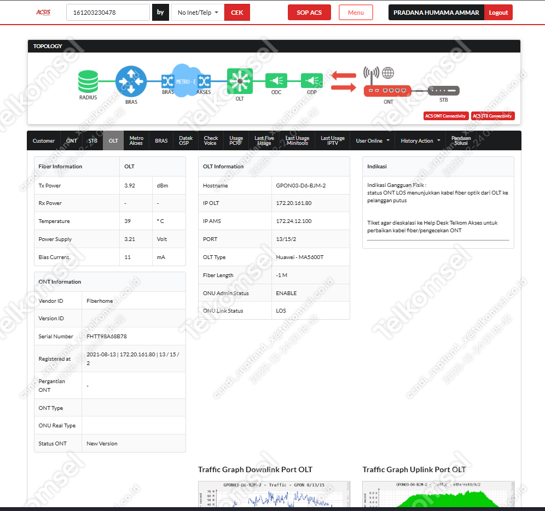This screenshot has height=511, width=545.
Task: Switch to the STB tab
Action: click(93, 140)
